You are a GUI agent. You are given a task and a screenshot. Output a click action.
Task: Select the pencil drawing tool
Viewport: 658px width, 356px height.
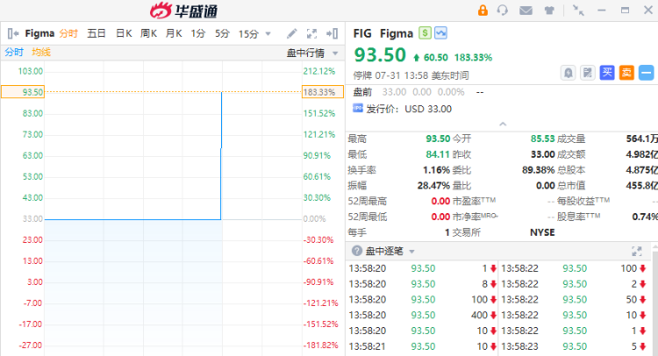point(291,33)
